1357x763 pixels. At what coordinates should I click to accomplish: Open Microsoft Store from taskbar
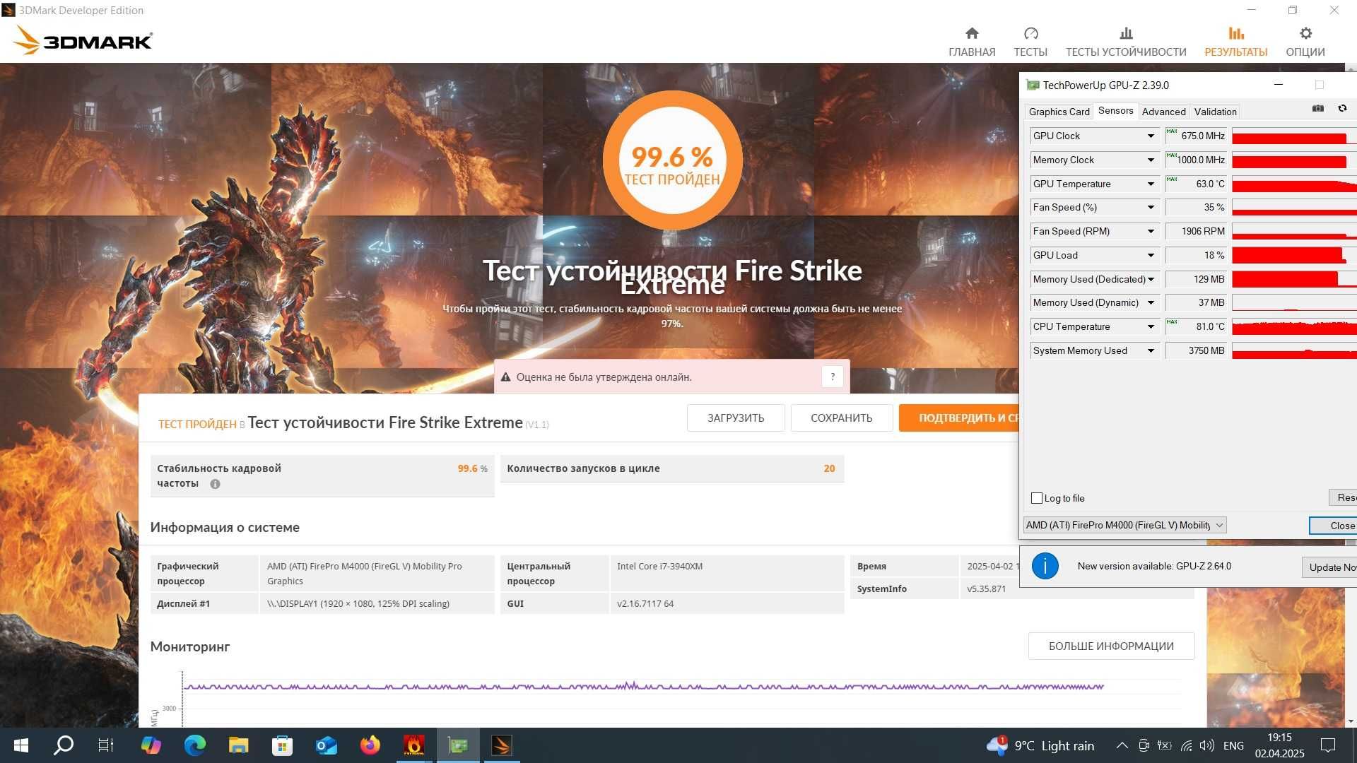pyautogui.click(x=282, y=745)
